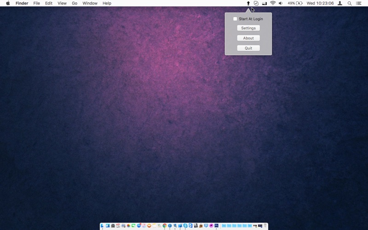
Task: Quit the app via Quit button
Action: point(248,48)
